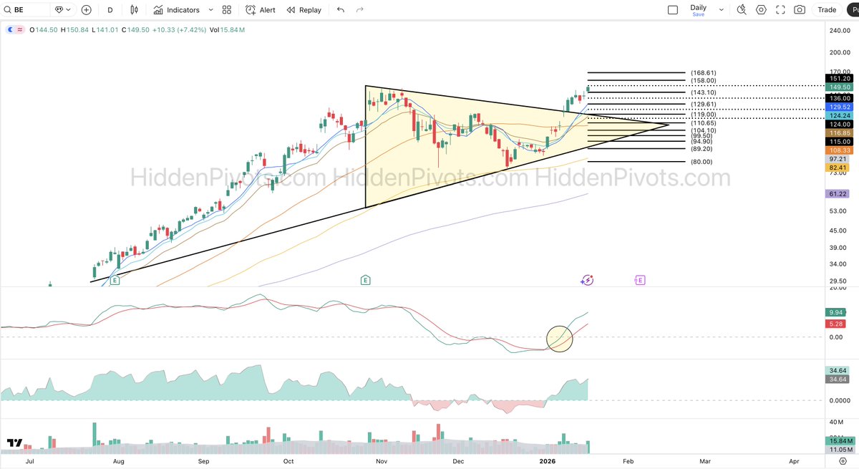Select the (143.10) level label
859x469 pixels.
click(x=703, y=92)
